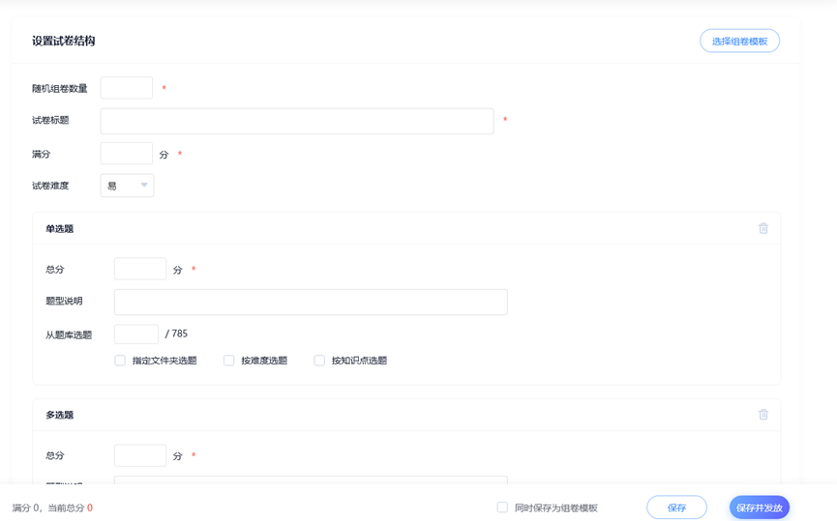Tick the 指定文件夹选题 checkbox
The width and height of the screenshot is (837, 521).
click(x=120, y=361)
